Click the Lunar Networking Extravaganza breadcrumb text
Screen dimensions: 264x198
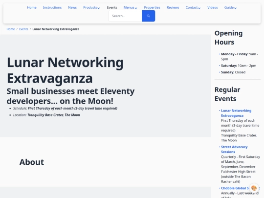pos(56,29)
